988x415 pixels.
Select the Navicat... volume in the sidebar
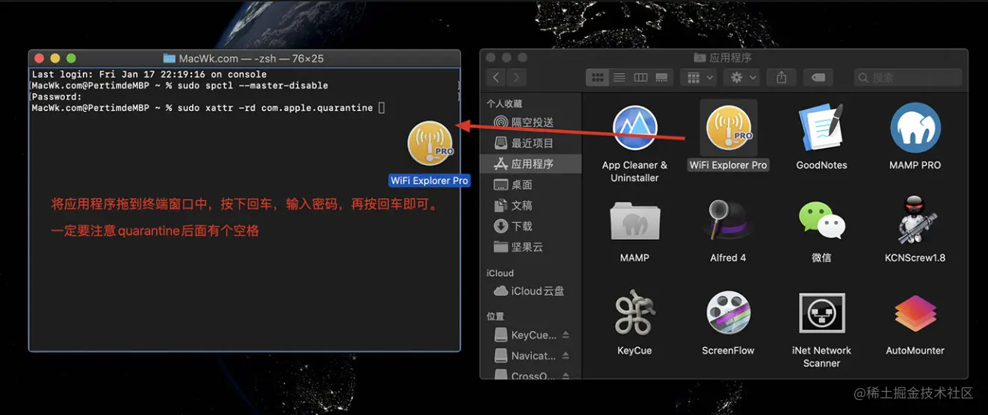pyautogui.click(x=531, y=356)
